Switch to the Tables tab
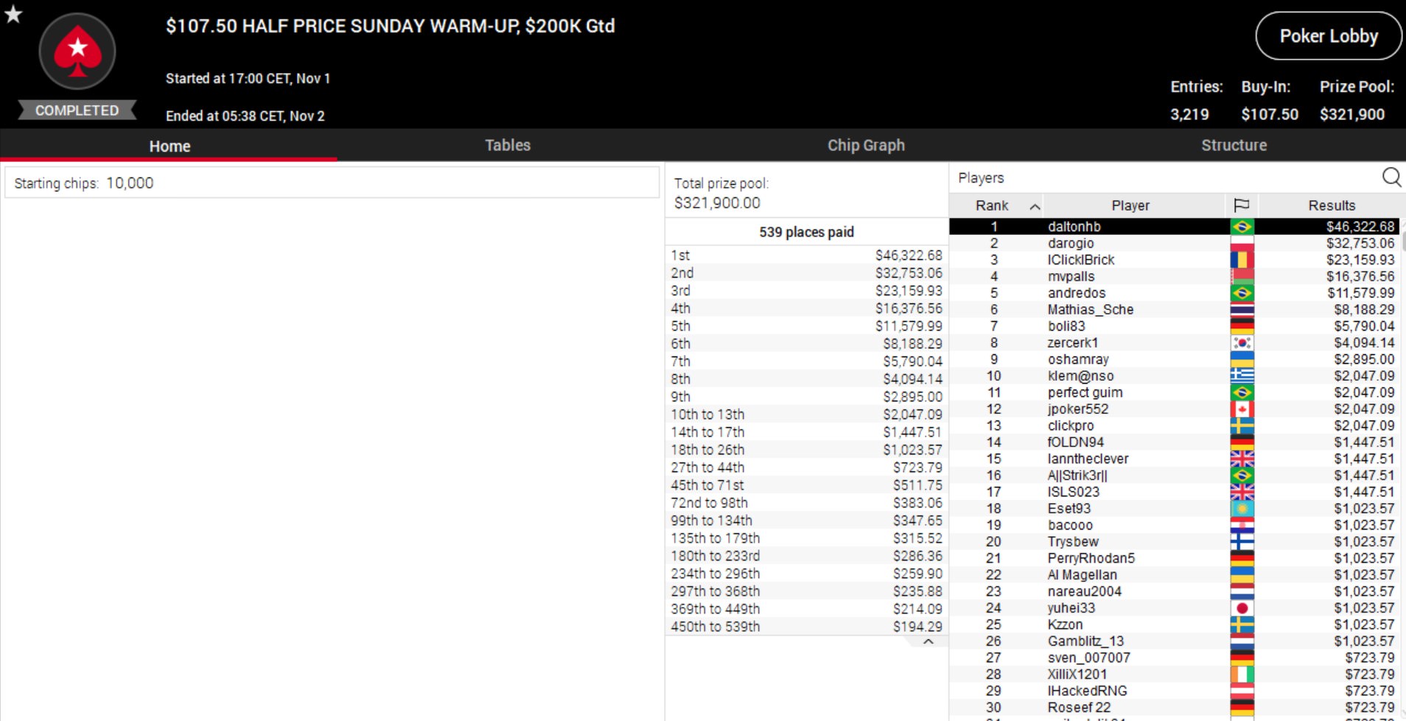 tap(507, 145)
